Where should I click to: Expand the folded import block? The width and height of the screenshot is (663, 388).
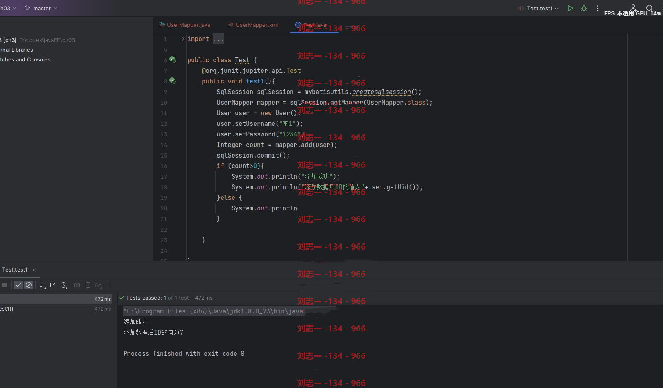coord(183,39)
